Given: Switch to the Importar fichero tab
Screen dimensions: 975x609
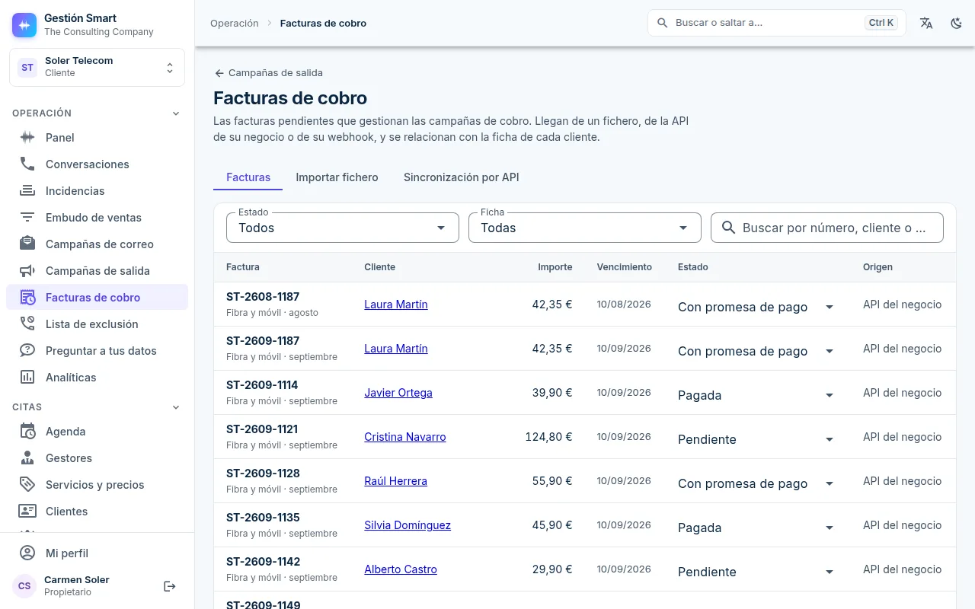Looking at the screenshot, I should click(x=337, y=177).
